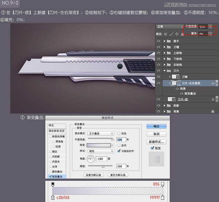Open 混合模式 正片叠底 dropdown
Image resolution: width=219 pixels, height=202 pixels.
100,133
